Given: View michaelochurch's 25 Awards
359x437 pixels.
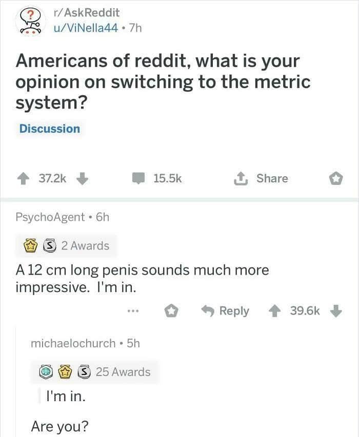Looking at the screenshot, I should 95,372.
